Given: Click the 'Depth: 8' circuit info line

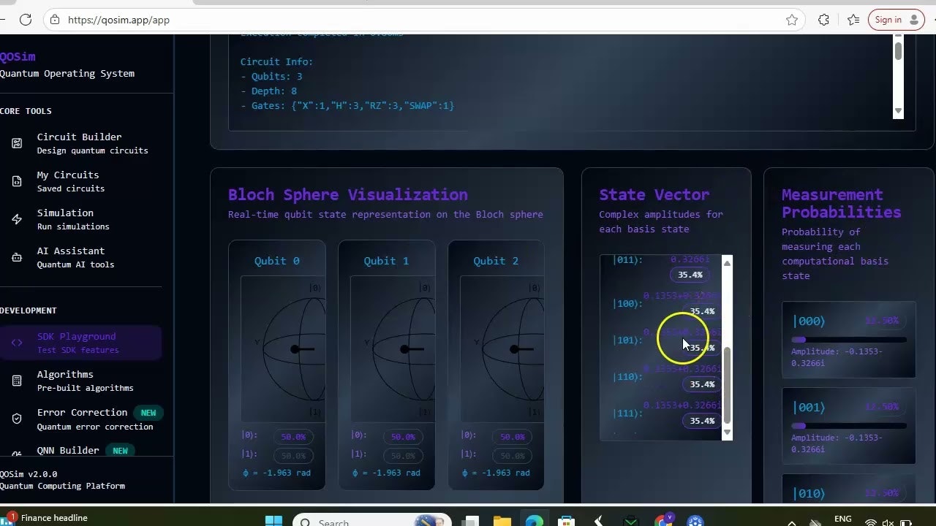Looking at the screenshot, I should tap(268, 91).
